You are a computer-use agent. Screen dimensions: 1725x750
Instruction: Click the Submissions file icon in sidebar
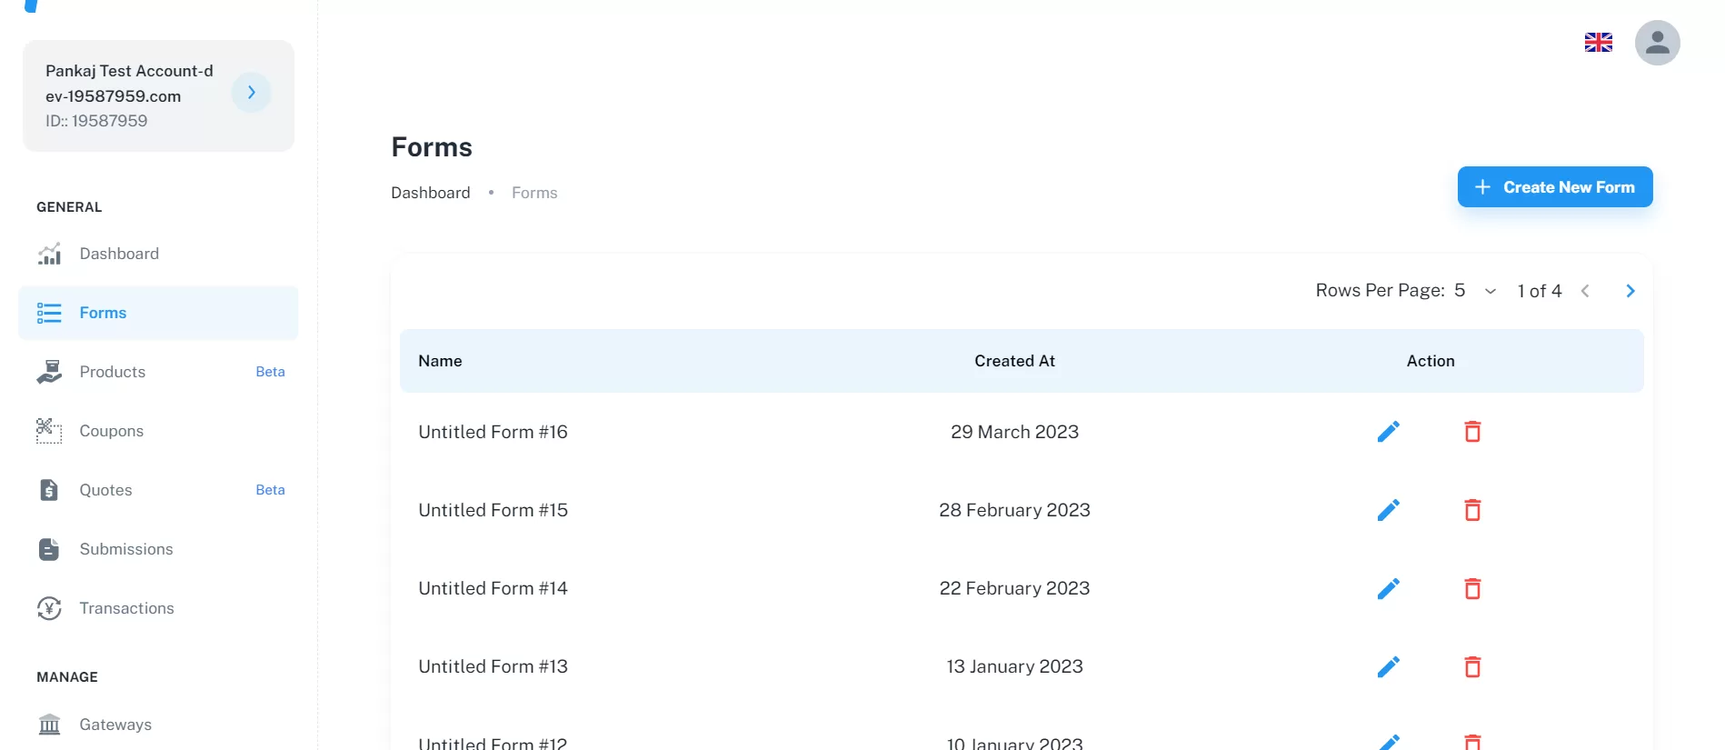click(49, 549)
